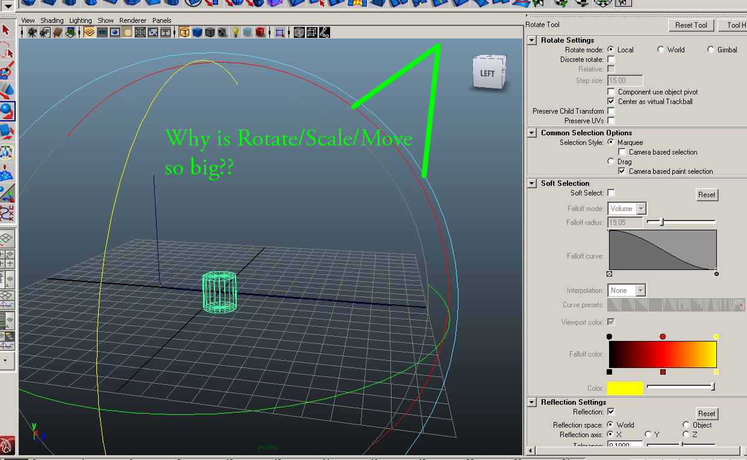Collapse the Soft Selection section
This screenshot has height=460, width=747.
(x=532, y=183)
